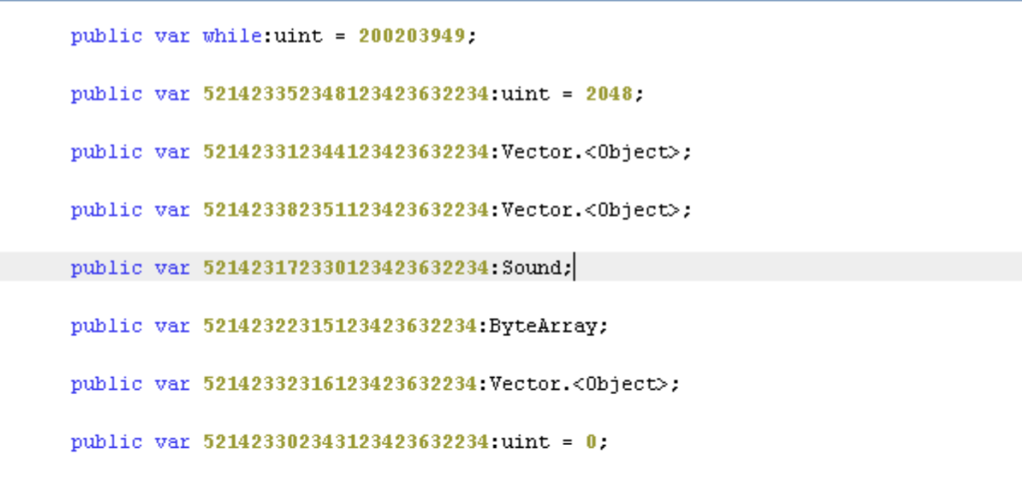Click the 'while' variable name
Image resolution: width=1022 pixels, height=494 pixels.
[x=233, y=36]
